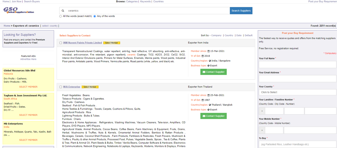Open the Join Now link

point(17,1)
